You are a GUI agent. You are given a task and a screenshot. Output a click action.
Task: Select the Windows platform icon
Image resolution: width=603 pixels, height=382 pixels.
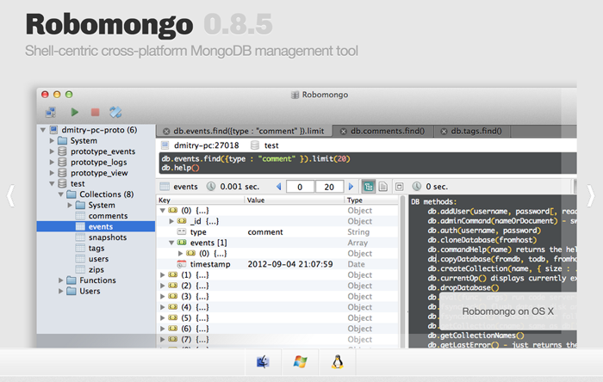[300, 361]
